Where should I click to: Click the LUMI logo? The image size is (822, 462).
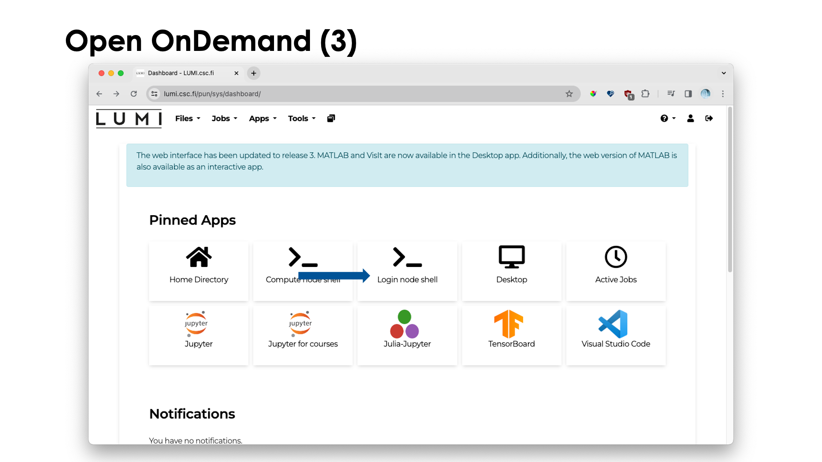coord(129,118)
